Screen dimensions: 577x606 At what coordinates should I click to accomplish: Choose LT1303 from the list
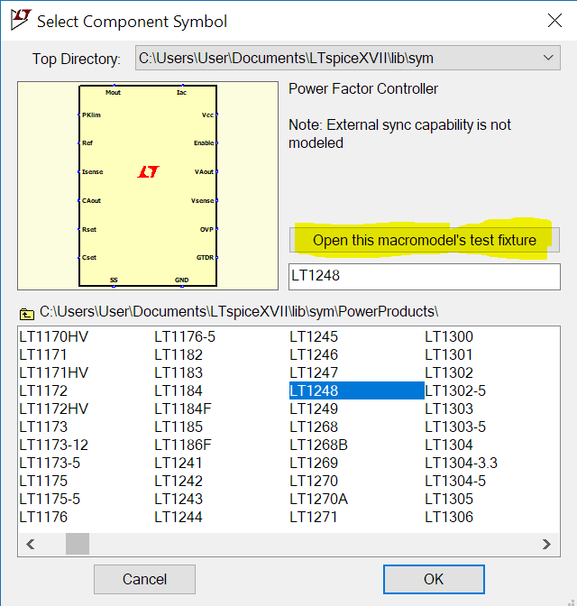click(x=449, y=409)
